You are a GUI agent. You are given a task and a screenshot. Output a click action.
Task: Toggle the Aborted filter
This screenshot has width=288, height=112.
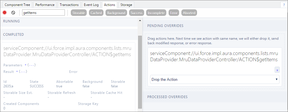click(x=189, y=13)
